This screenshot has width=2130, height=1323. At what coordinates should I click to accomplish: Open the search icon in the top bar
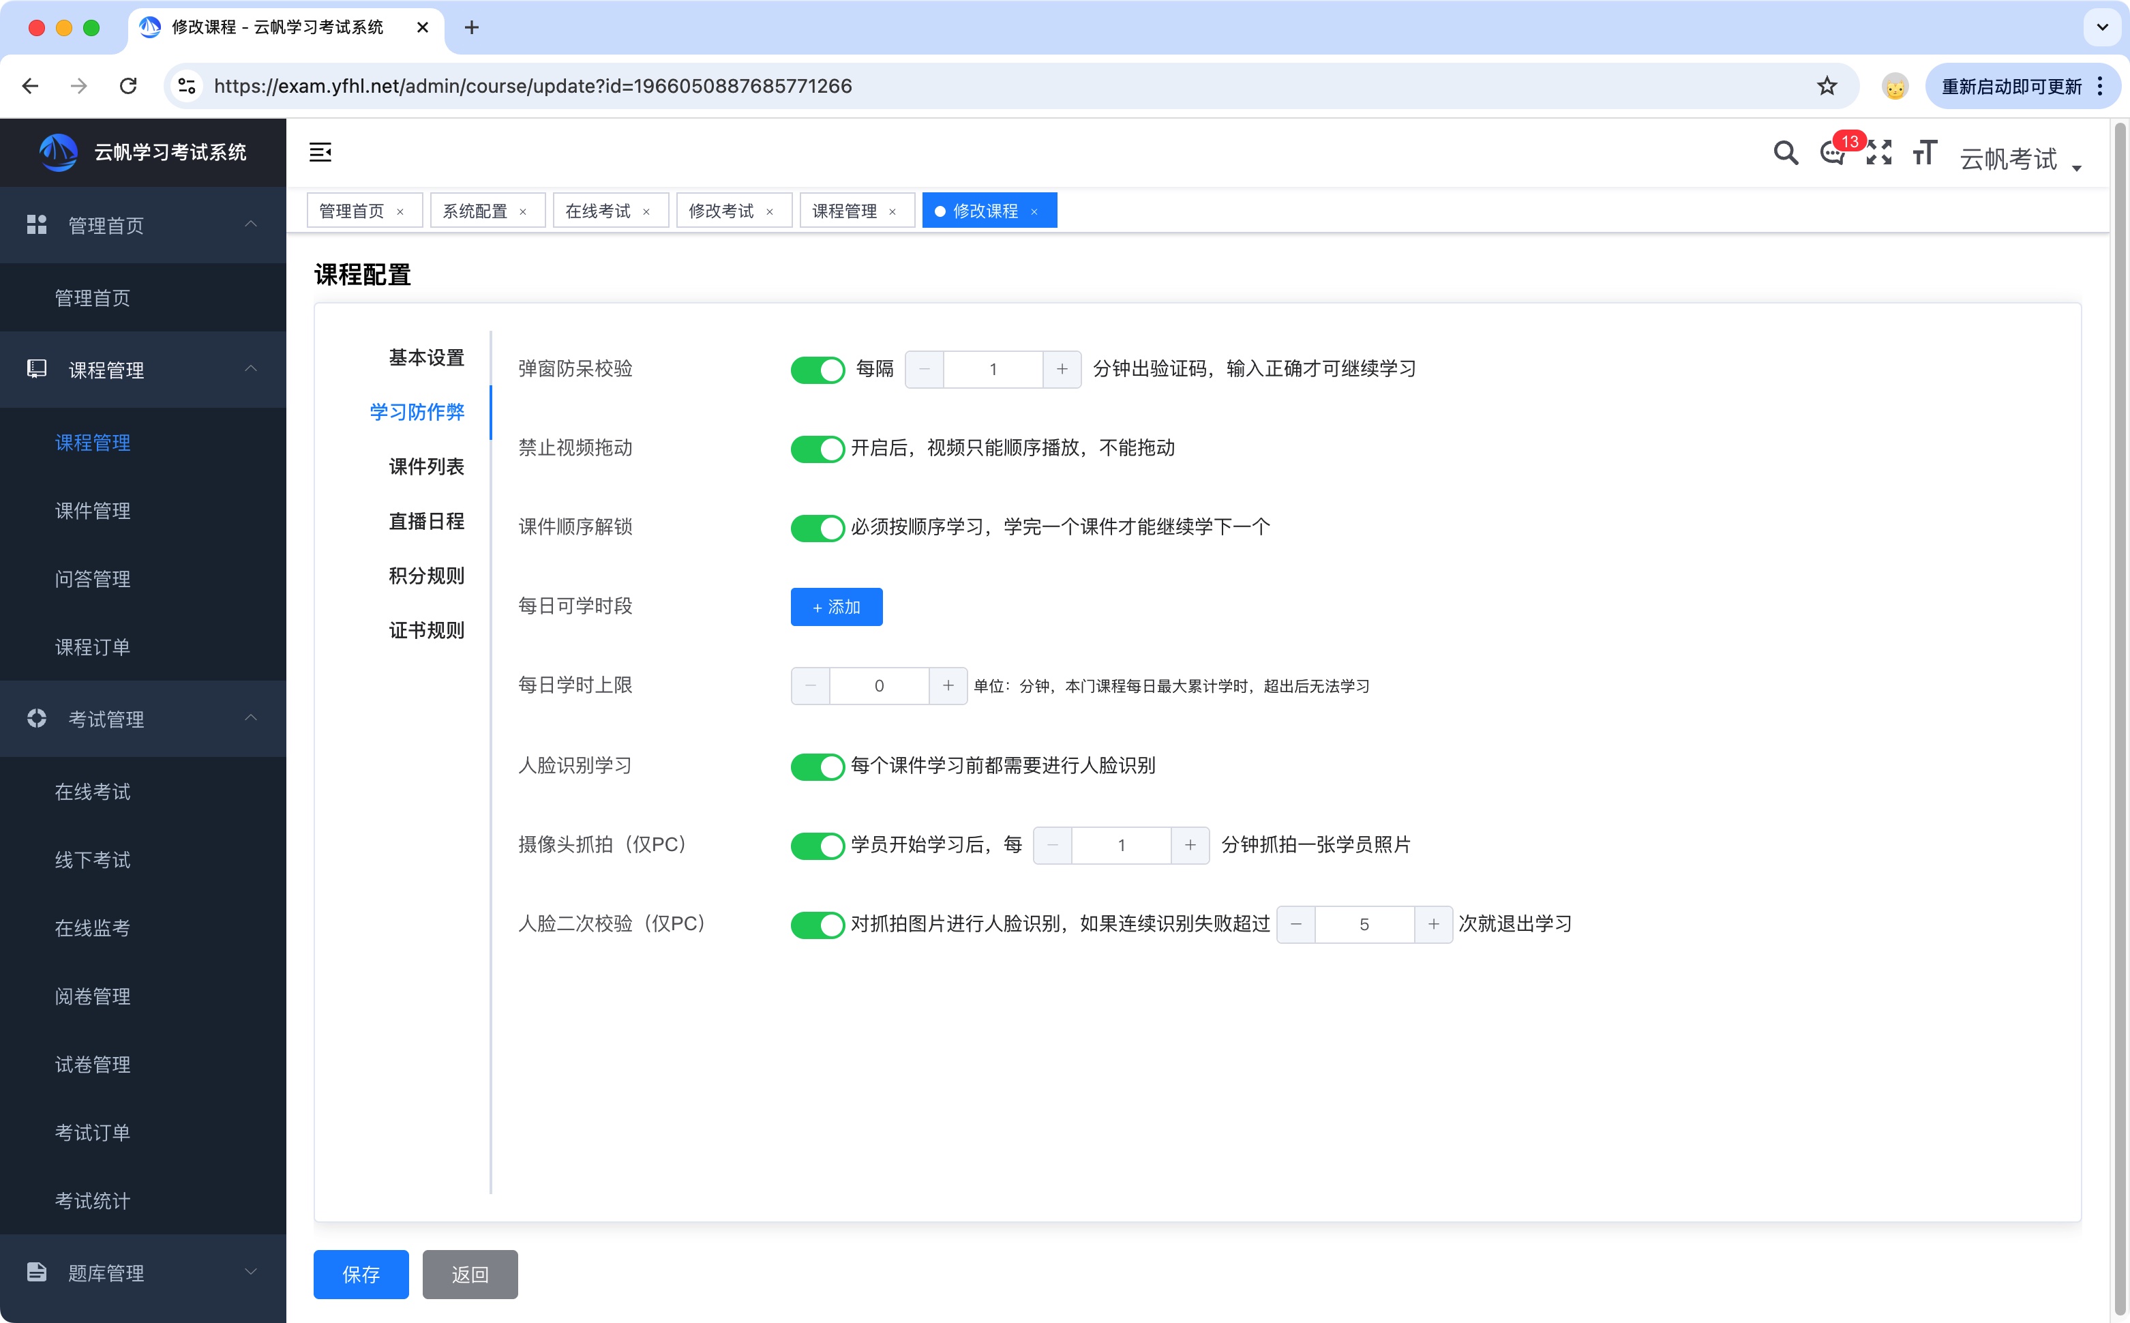1786,152
